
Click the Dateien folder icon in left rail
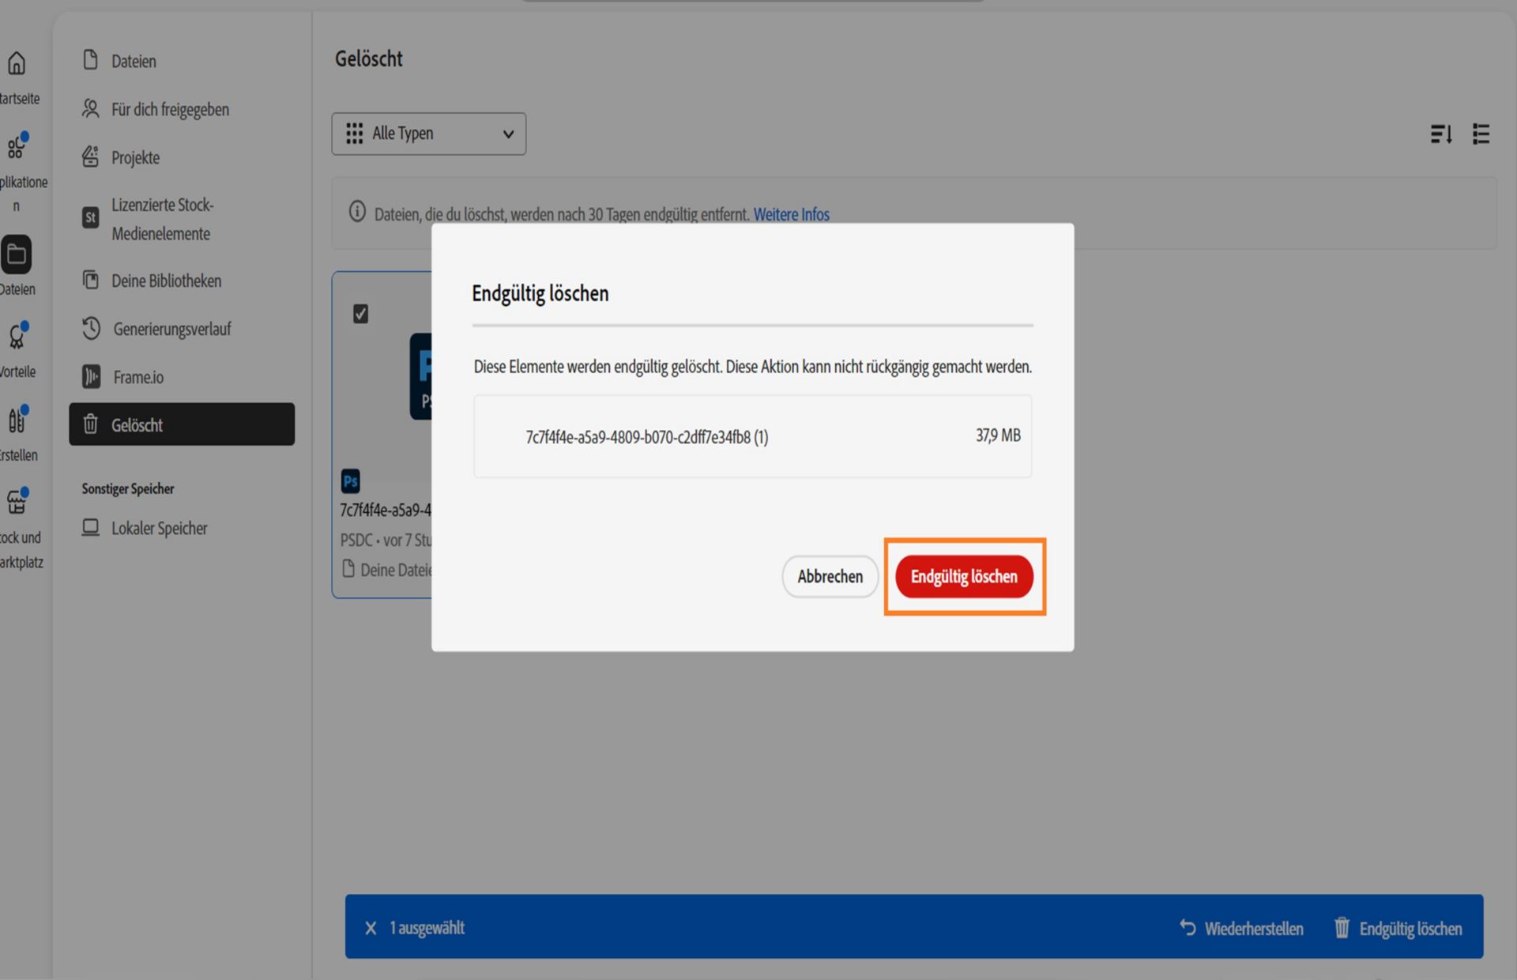tap(16, 254)
